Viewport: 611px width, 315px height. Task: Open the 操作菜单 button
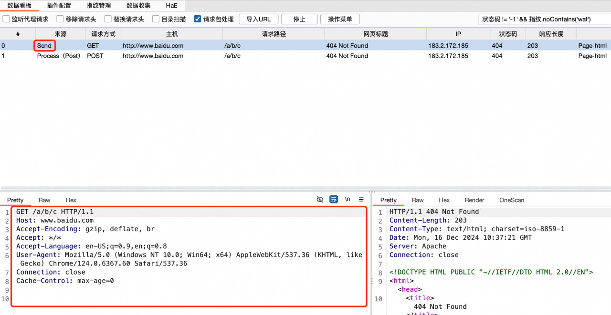340,19
